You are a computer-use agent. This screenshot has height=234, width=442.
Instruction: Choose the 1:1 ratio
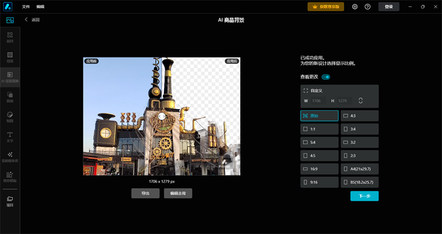[x=319, y=129]
